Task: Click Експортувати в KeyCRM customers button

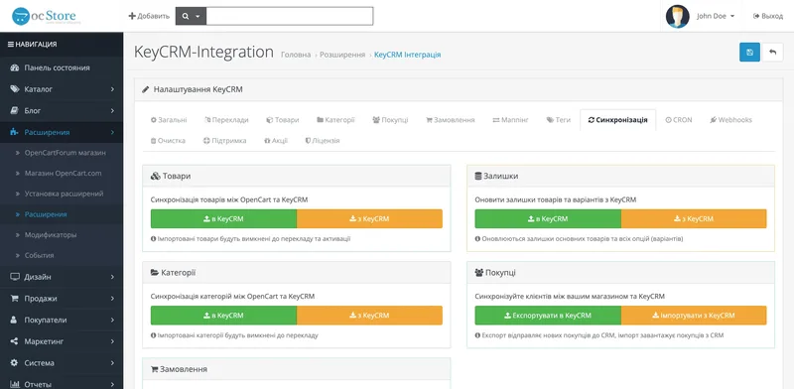Action: tap(548, 315)
